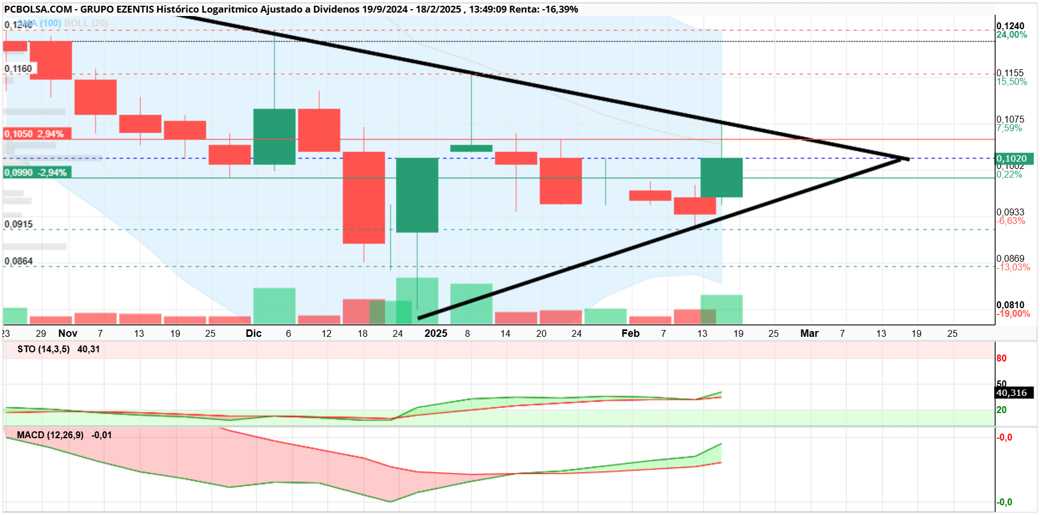Image resolution: width=1040 pixels, height=515 pixels.
Task: Select the 2025 year label on time axis
Action: pyautogui.click(x=436, y=333)
